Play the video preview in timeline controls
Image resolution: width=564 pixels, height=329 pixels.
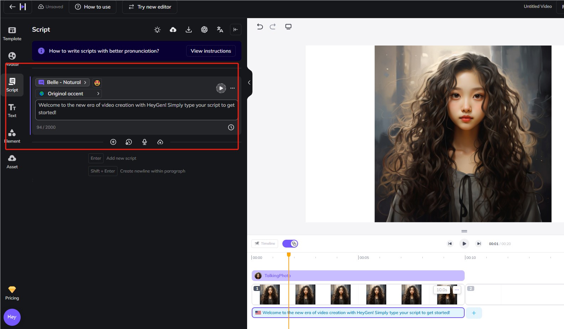coord(464,244)
